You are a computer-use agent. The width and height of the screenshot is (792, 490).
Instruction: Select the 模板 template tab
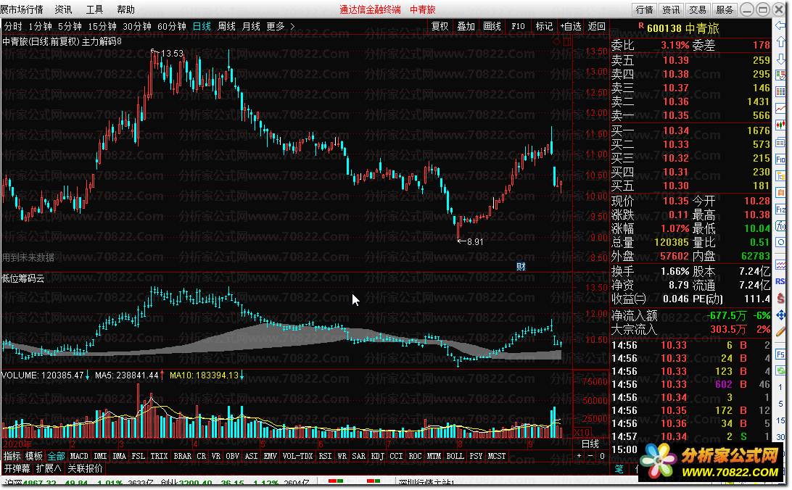34,456
